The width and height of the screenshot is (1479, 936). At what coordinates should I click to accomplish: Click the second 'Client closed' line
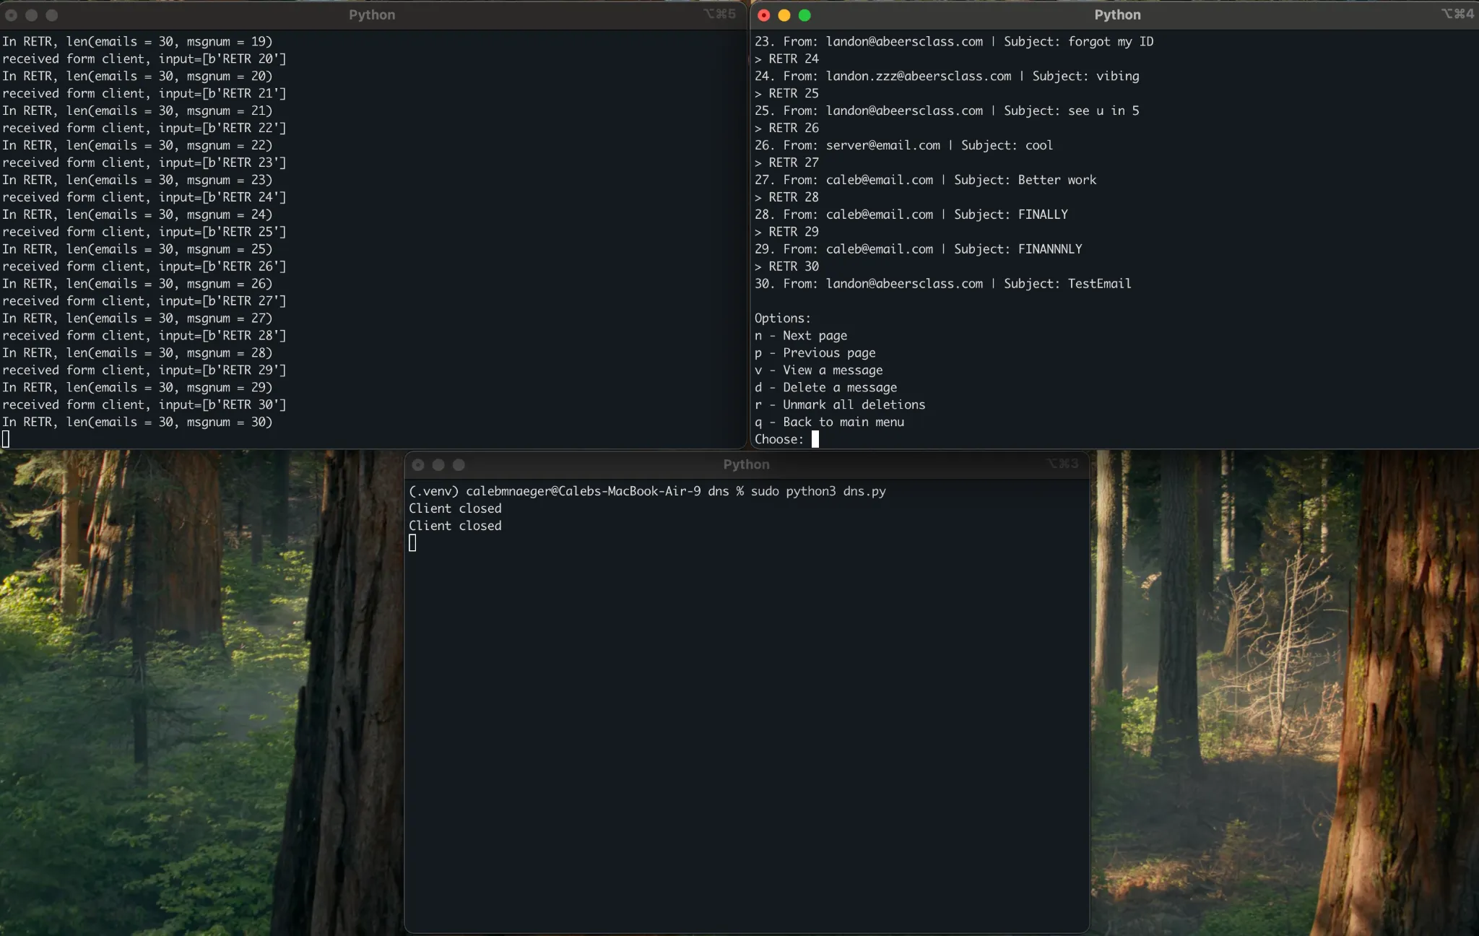coord(455,526)
